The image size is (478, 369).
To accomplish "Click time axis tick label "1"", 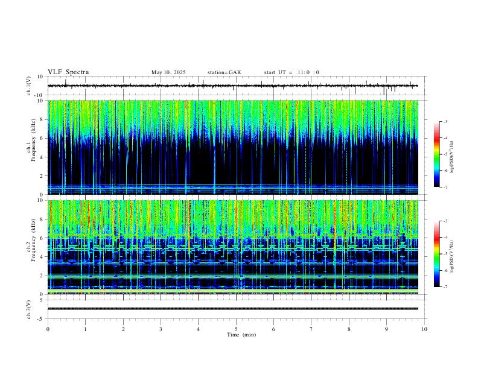I will [85, 329].
